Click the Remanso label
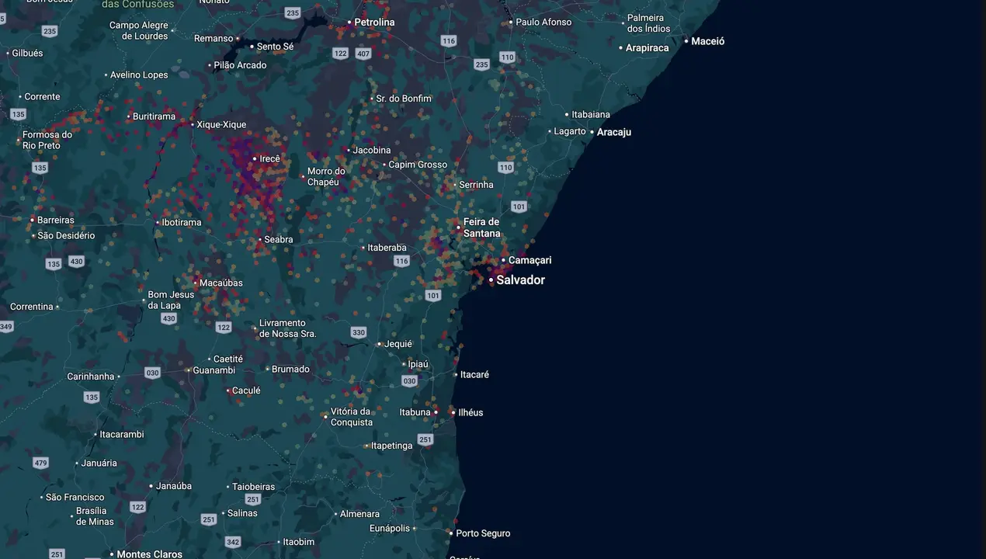This screenshot has width=986, height=559. [214, 39]
